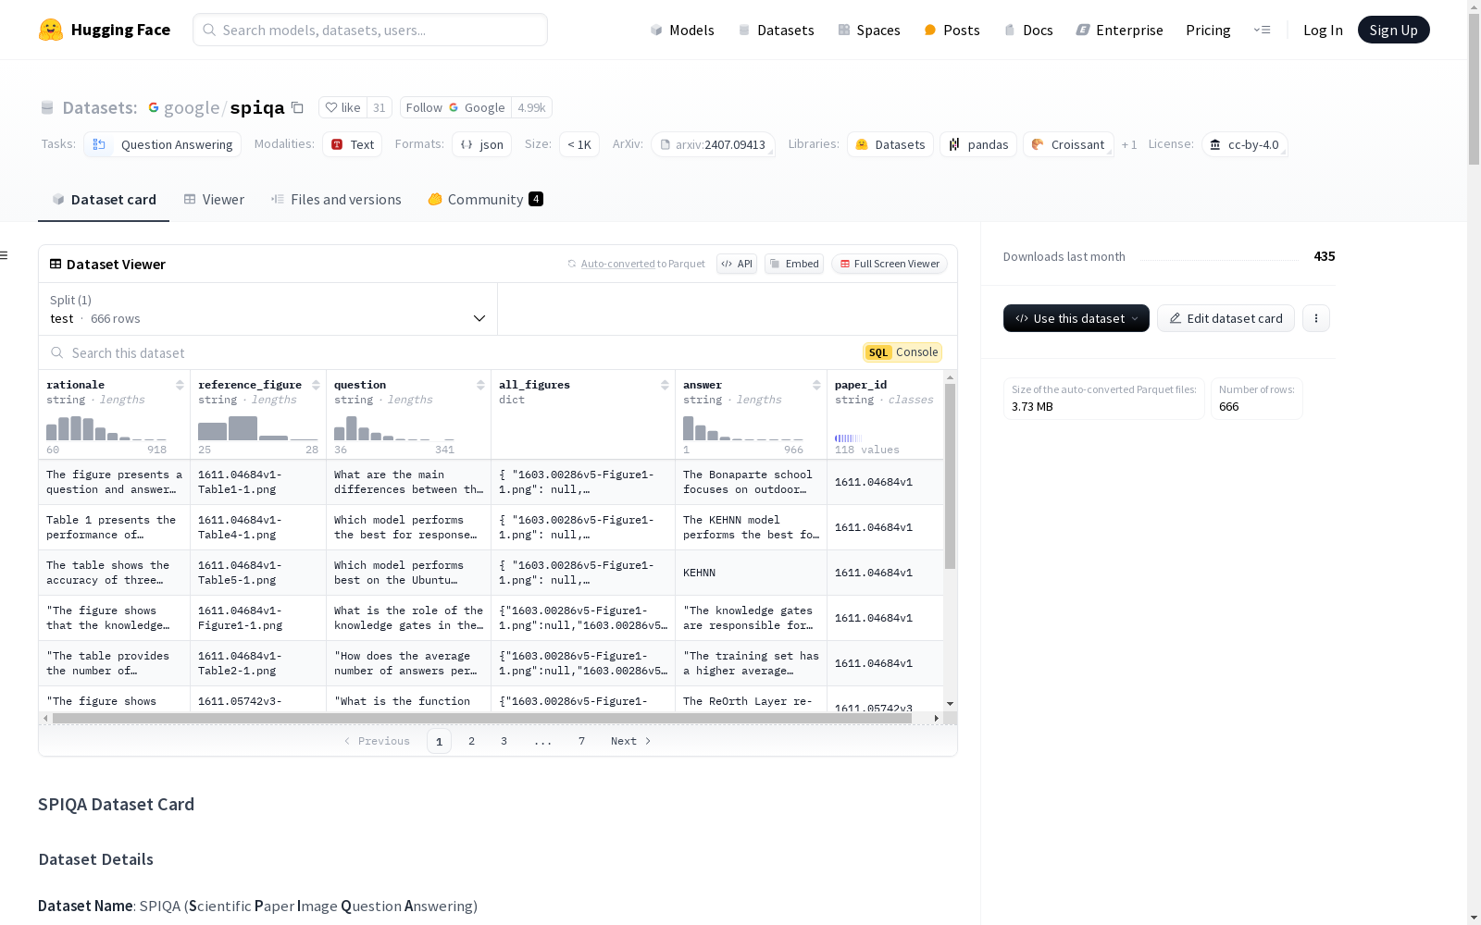Open the like count 31

pos(380,107)
